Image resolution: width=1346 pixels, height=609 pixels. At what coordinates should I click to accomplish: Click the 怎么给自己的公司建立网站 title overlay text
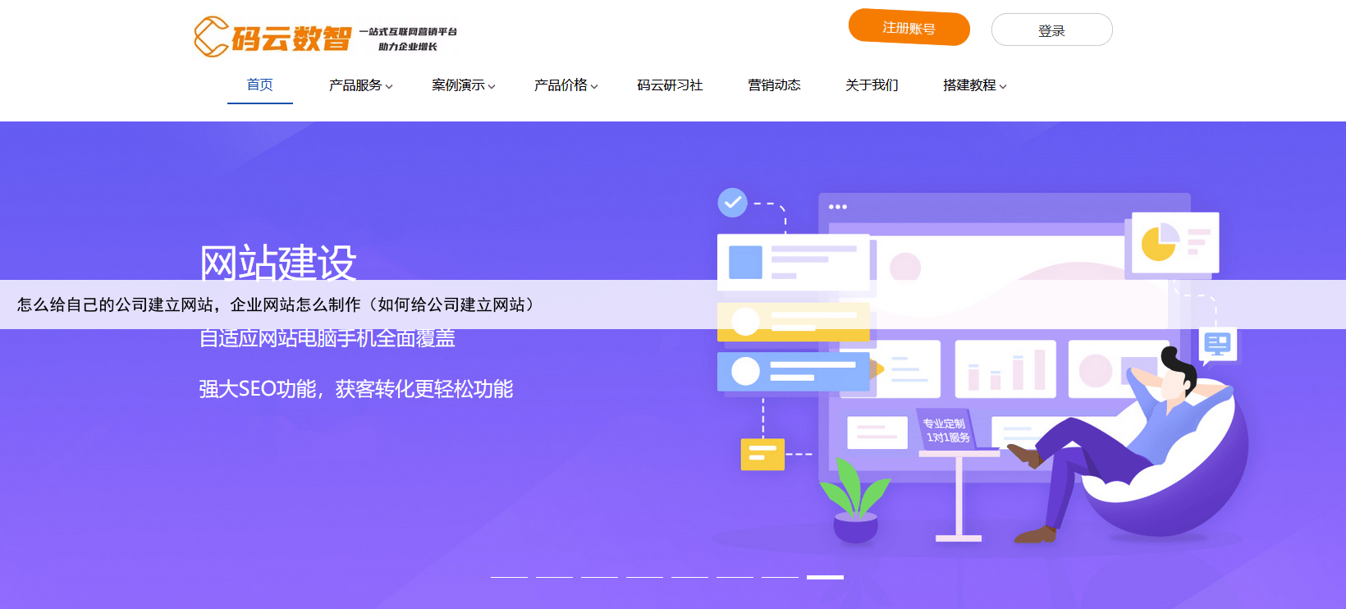(277, 304)
